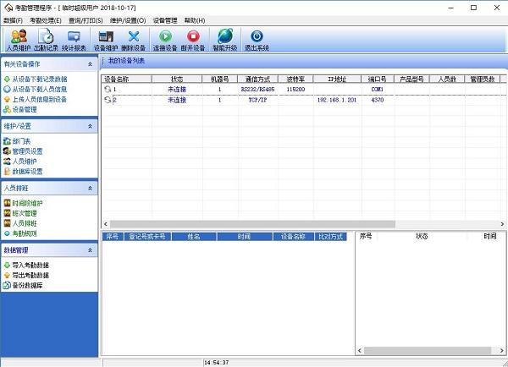The height and width of the screenshot is (367, 508).
Task: Collapse the 维护/设置 sidebar section
Action: click(x=91, y=125)
